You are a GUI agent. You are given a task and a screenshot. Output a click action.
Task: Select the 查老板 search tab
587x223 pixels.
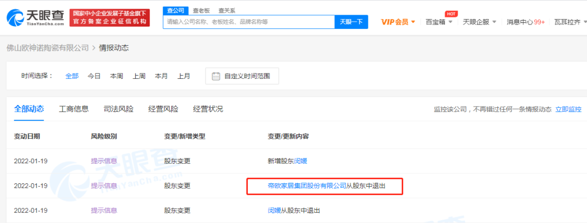click(x=201, y=10)
